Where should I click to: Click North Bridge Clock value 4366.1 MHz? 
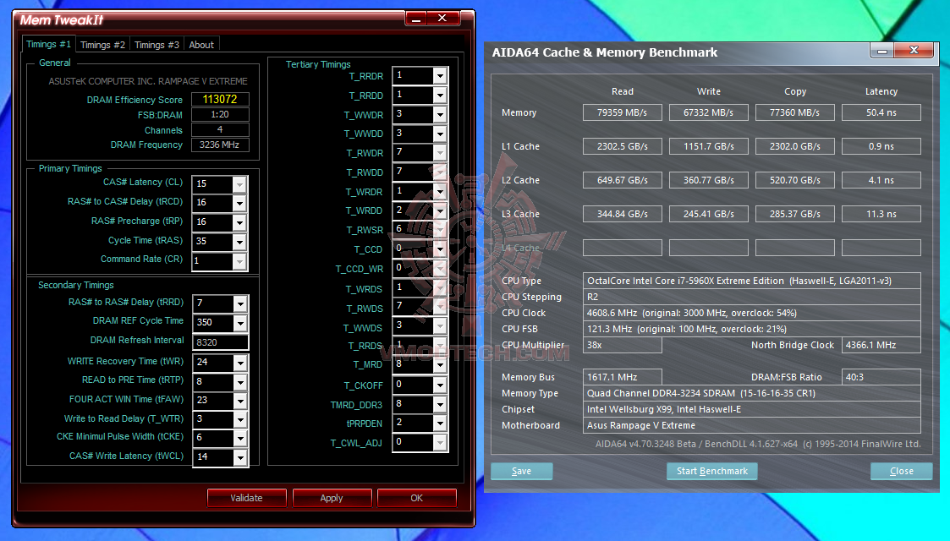point(881,345)
